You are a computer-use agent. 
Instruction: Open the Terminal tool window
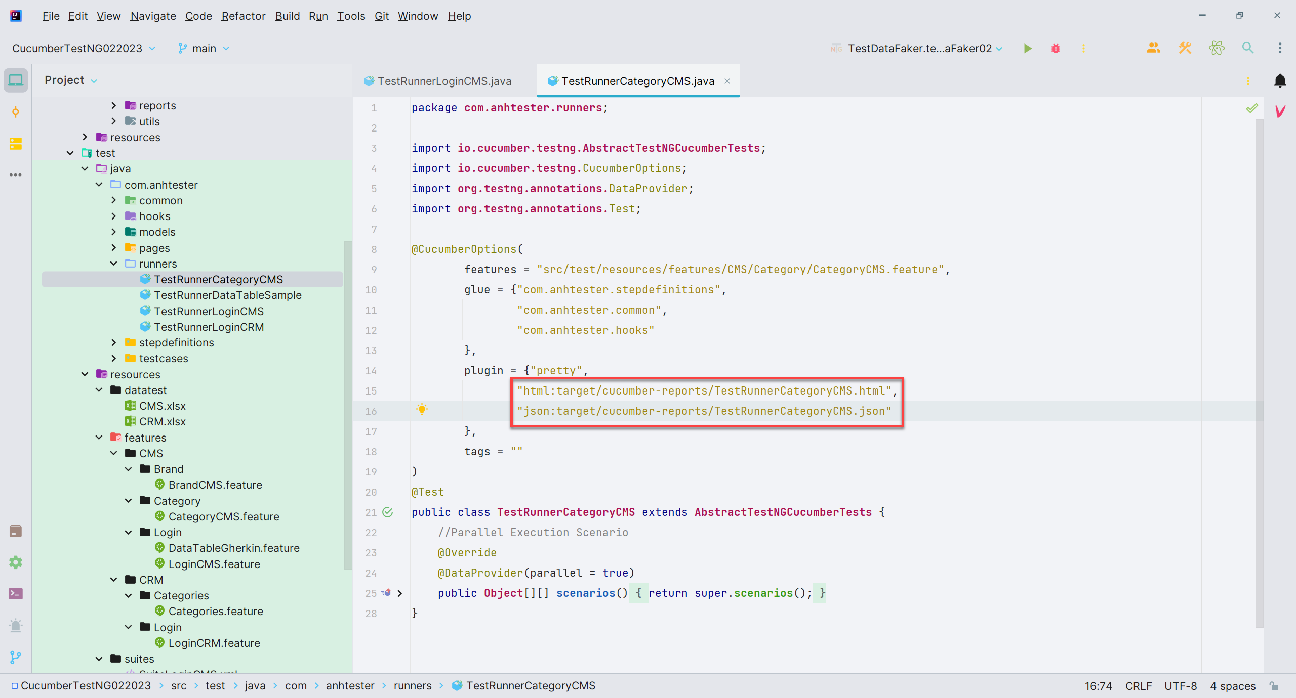[x=16, y=594]
